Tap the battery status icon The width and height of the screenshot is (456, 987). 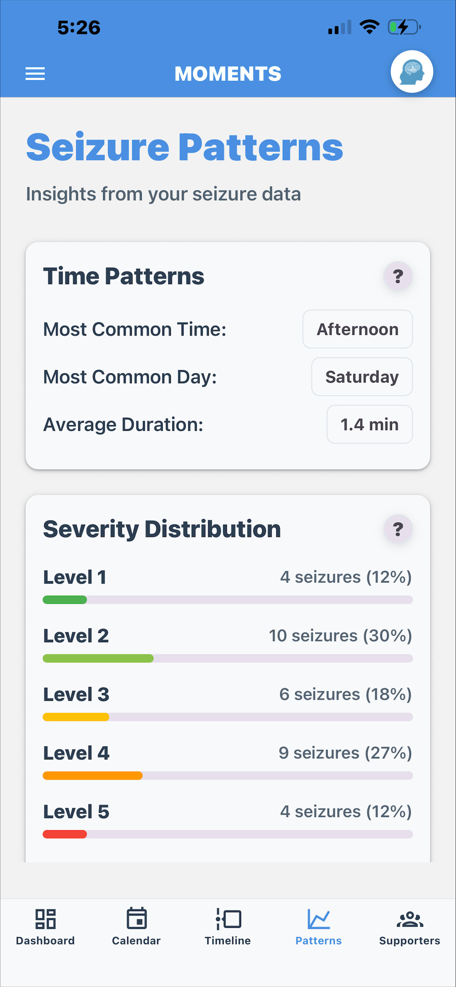pyautogui.click(x=404, y=28)
